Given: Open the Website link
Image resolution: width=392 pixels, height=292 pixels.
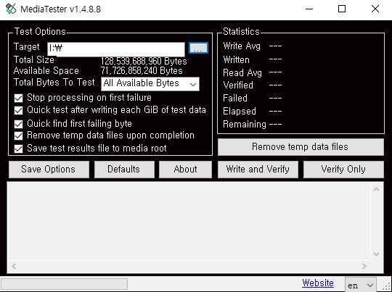Looking at the screenshot, I should click(x=318, y=283).
